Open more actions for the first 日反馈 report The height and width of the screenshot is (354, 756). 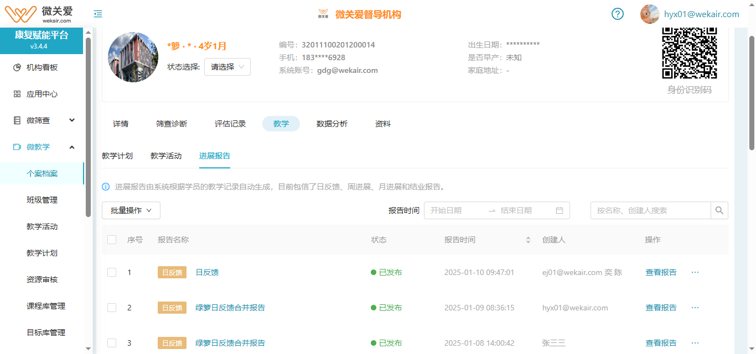[695, 272]
